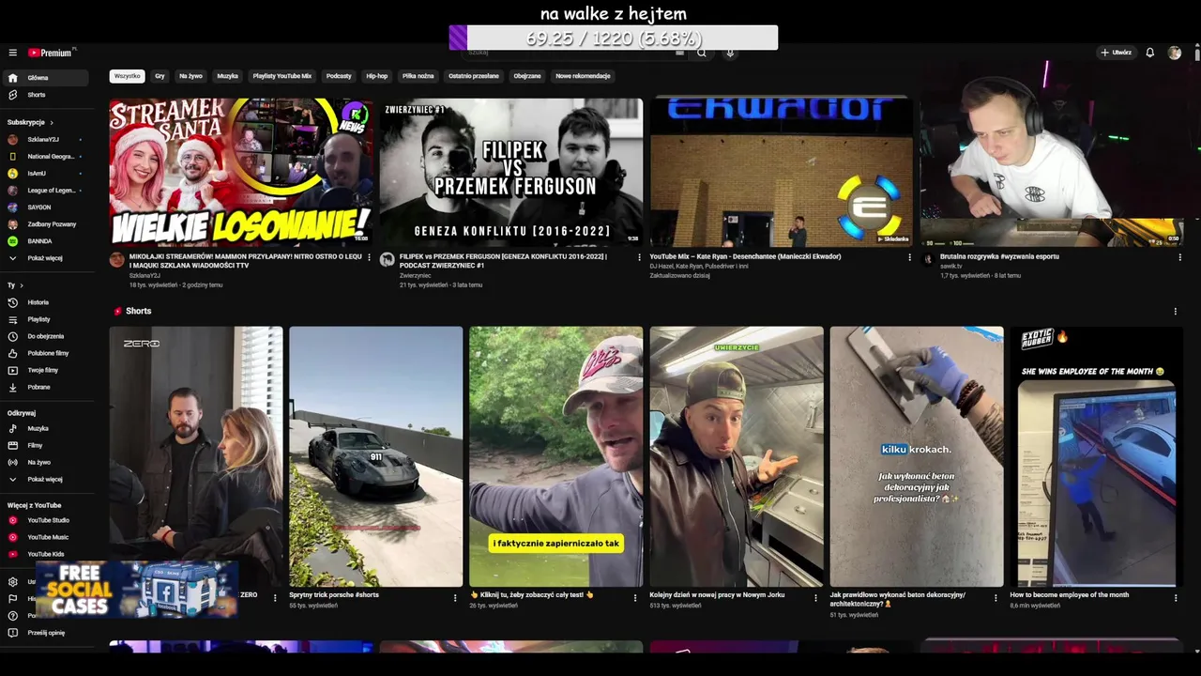Open Playlisty in the sidebar
The height and width of the screenshot is (676, 1201).
tap(47, 319)
